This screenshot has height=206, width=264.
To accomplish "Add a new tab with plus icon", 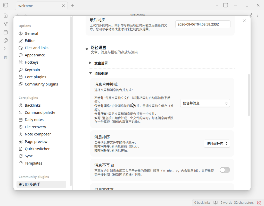I will point(72,5).
